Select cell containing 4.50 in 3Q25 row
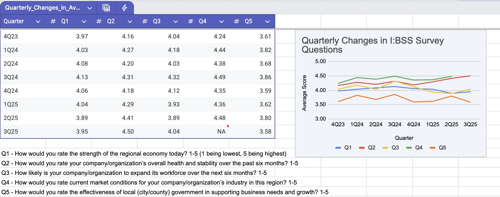Viewport: 500px width, 197px height. click(x=128, y=132)
